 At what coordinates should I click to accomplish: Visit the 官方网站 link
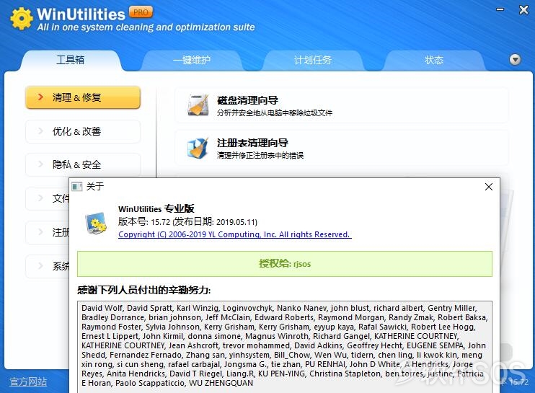coord(28,381)
